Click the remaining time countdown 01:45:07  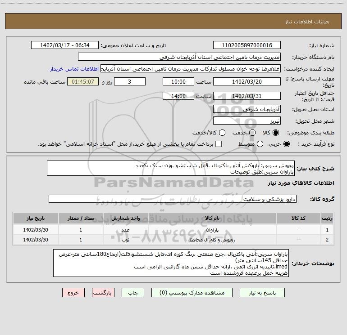(x=83, y=81)
